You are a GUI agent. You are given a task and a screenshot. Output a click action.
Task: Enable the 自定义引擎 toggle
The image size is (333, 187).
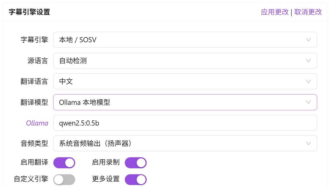click(x=64, y=179)
